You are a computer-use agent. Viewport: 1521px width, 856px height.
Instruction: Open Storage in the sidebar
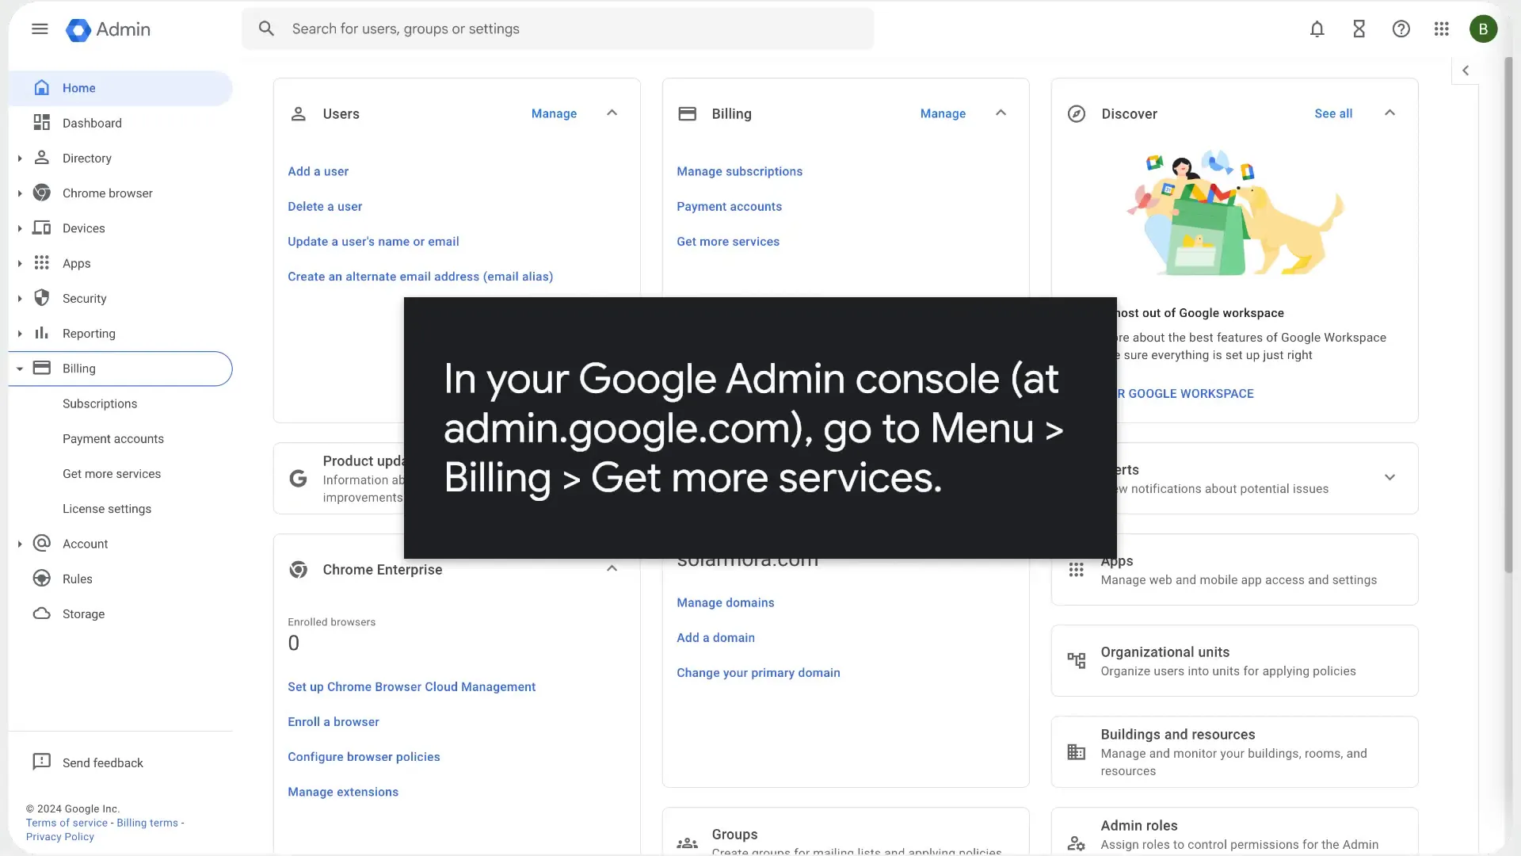(83, 614)
